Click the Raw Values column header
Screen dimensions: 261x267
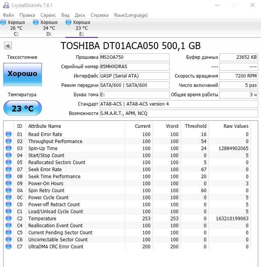pos(230,126)
